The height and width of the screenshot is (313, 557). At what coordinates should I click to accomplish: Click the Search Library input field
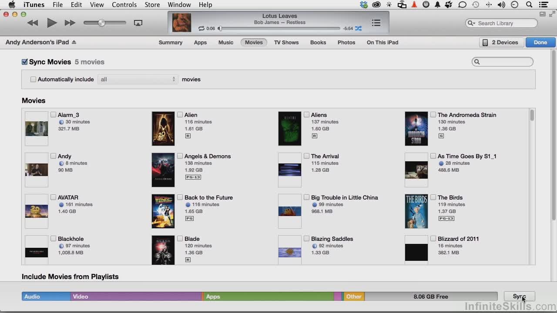(501, 23)
